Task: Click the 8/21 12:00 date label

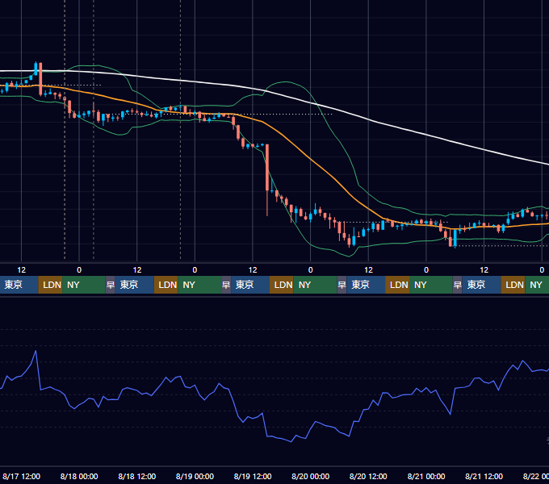Action: tap(484, 476)
